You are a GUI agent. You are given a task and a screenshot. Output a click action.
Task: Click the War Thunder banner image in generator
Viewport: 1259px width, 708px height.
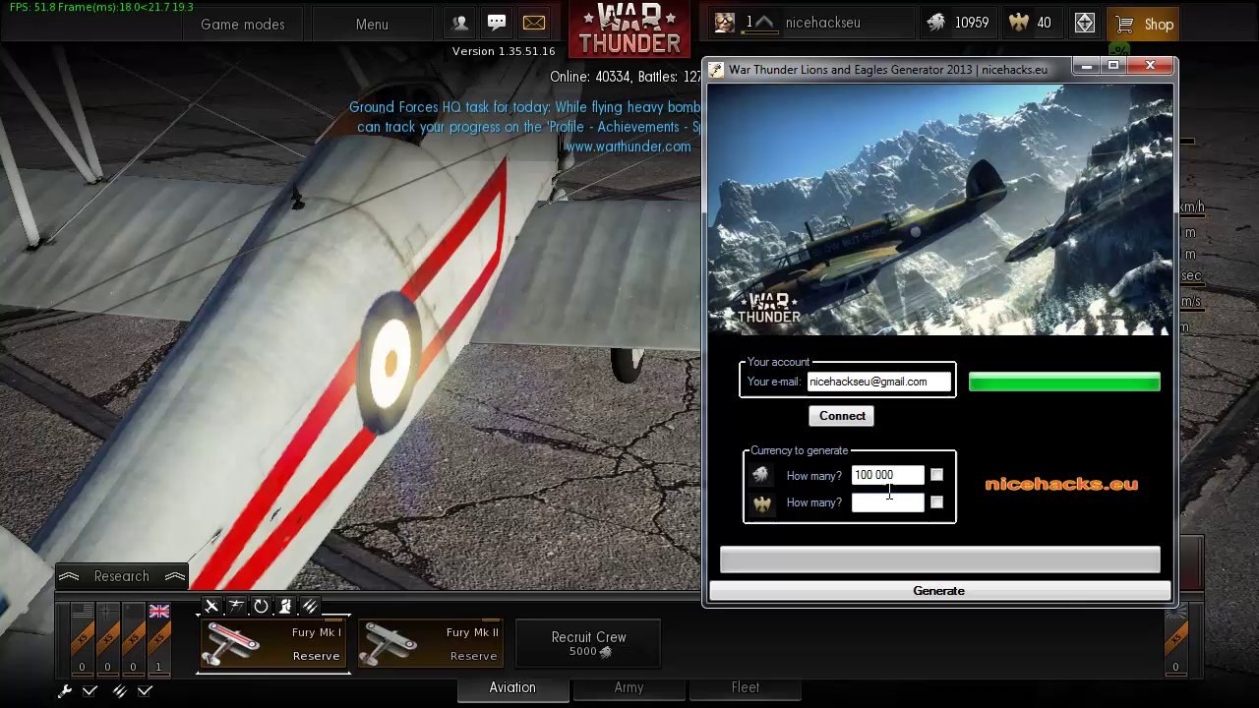pyautogui.click(x=940, y=209)
